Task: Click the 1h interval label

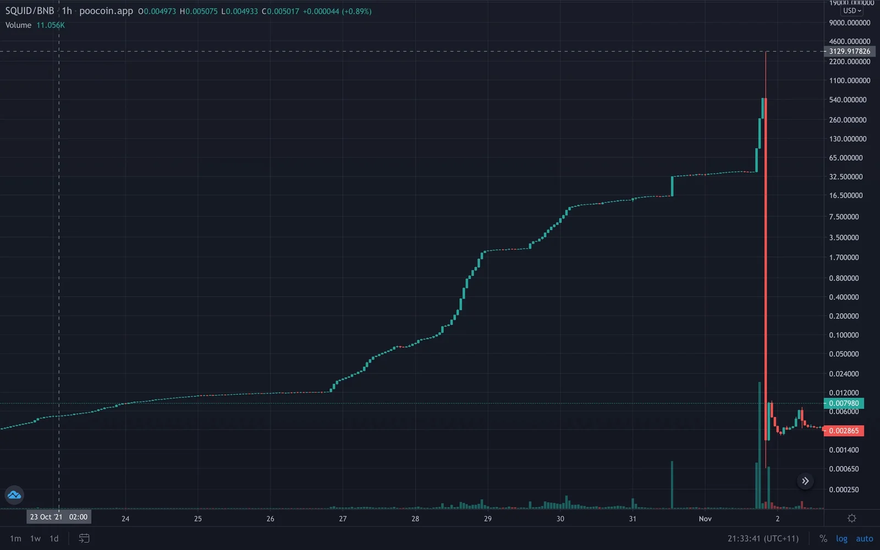Action: tap(67, 11)
